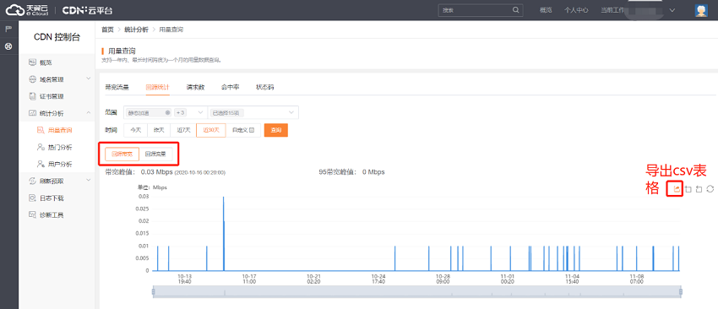This screenshot has width=718, height=309.
Task: Click the left handle of the chart zoom slider
Action: point(154,291)
